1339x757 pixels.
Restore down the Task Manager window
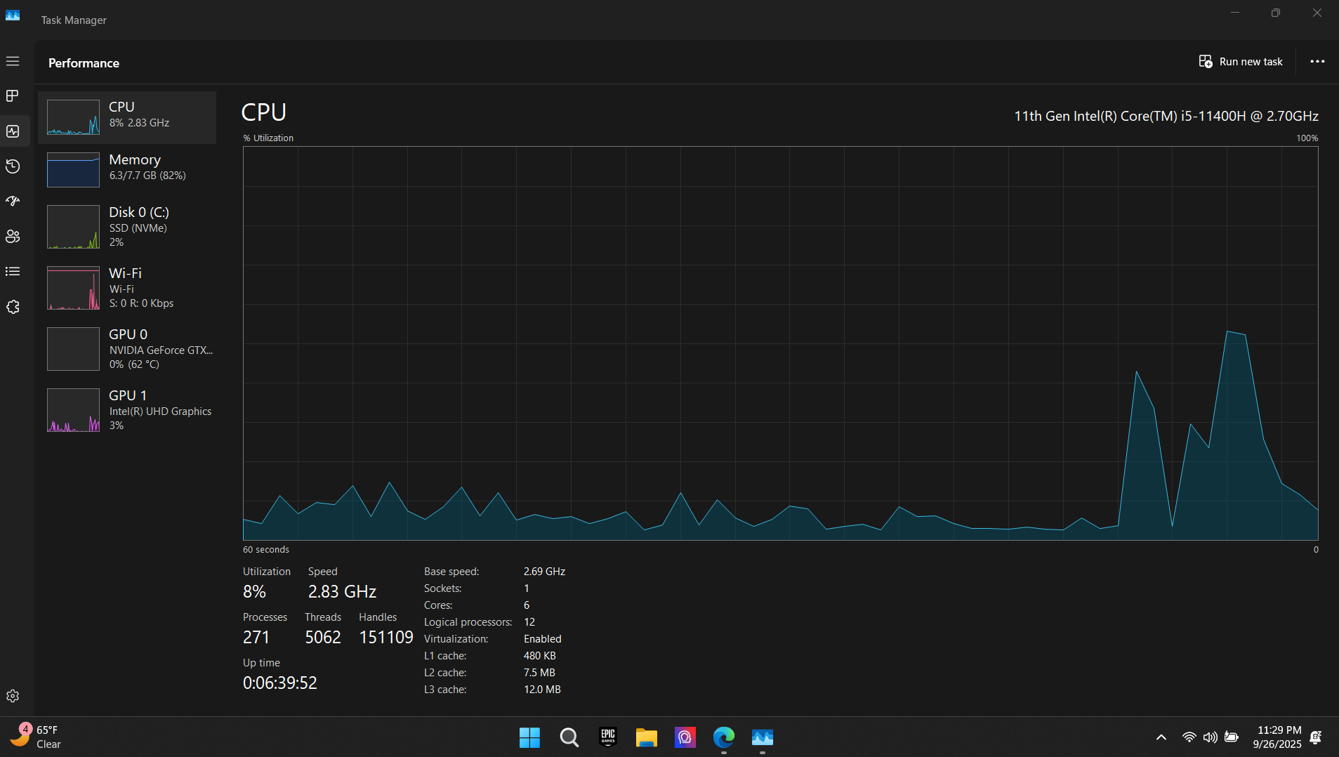(1276, 13)
